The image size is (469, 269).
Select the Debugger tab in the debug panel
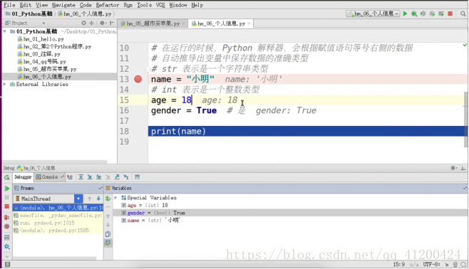[x=23, y=177]
